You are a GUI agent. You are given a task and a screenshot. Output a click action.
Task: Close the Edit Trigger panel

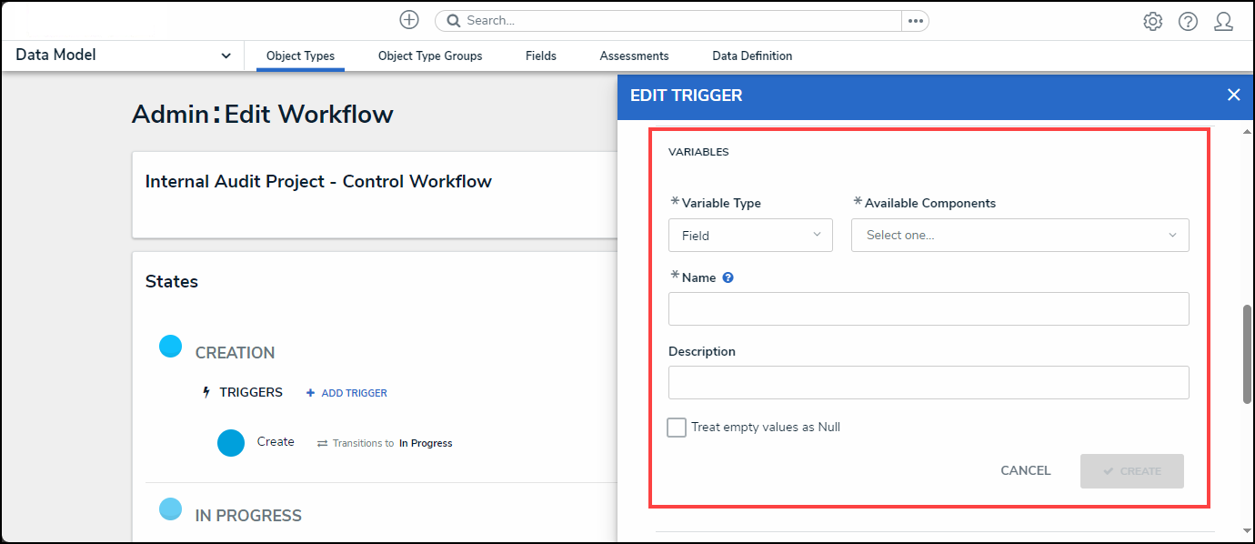tap(1233, 95)
